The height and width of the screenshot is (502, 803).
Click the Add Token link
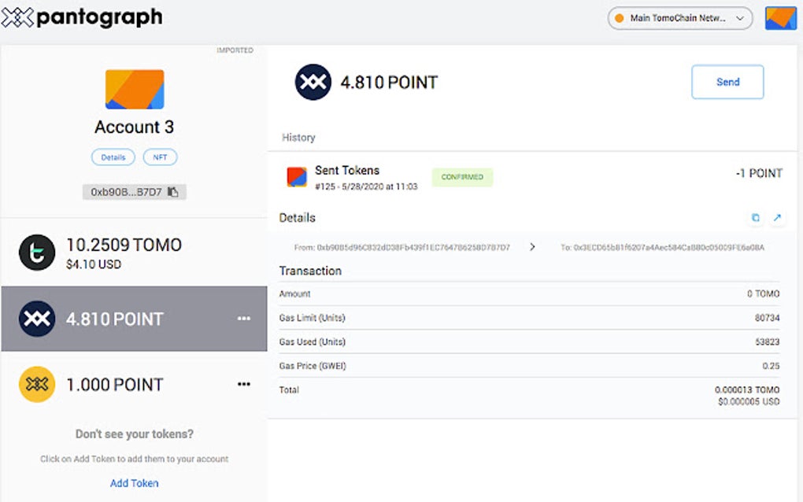(134, 483)
